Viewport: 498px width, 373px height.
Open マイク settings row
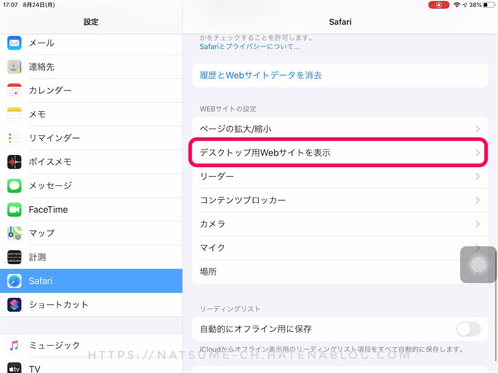coord(340,248)
